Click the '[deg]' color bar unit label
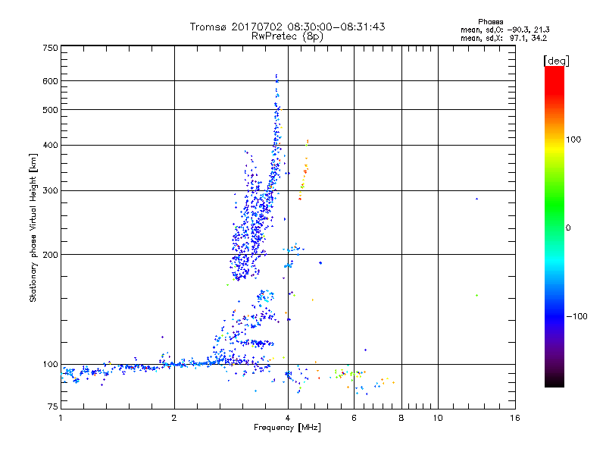The image size is (606, 455). pos(556,61)
